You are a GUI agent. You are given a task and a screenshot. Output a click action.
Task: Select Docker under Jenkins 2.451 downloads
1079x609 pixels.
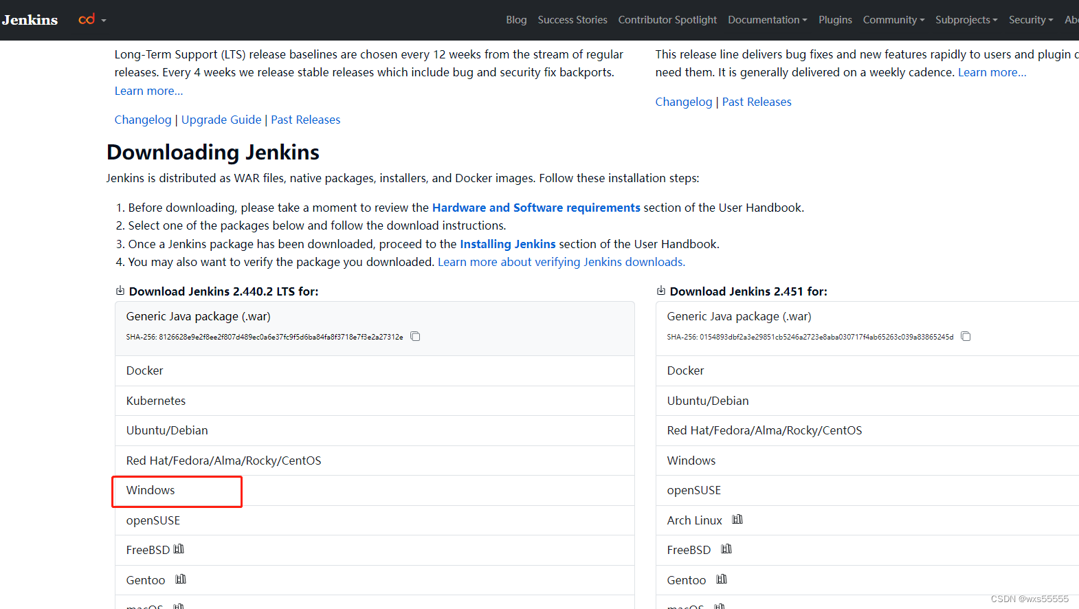[x=867, y=370]
